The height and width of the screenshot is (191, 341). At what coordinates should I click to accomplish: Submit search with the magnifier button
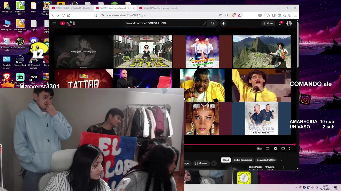pos(213,23)
